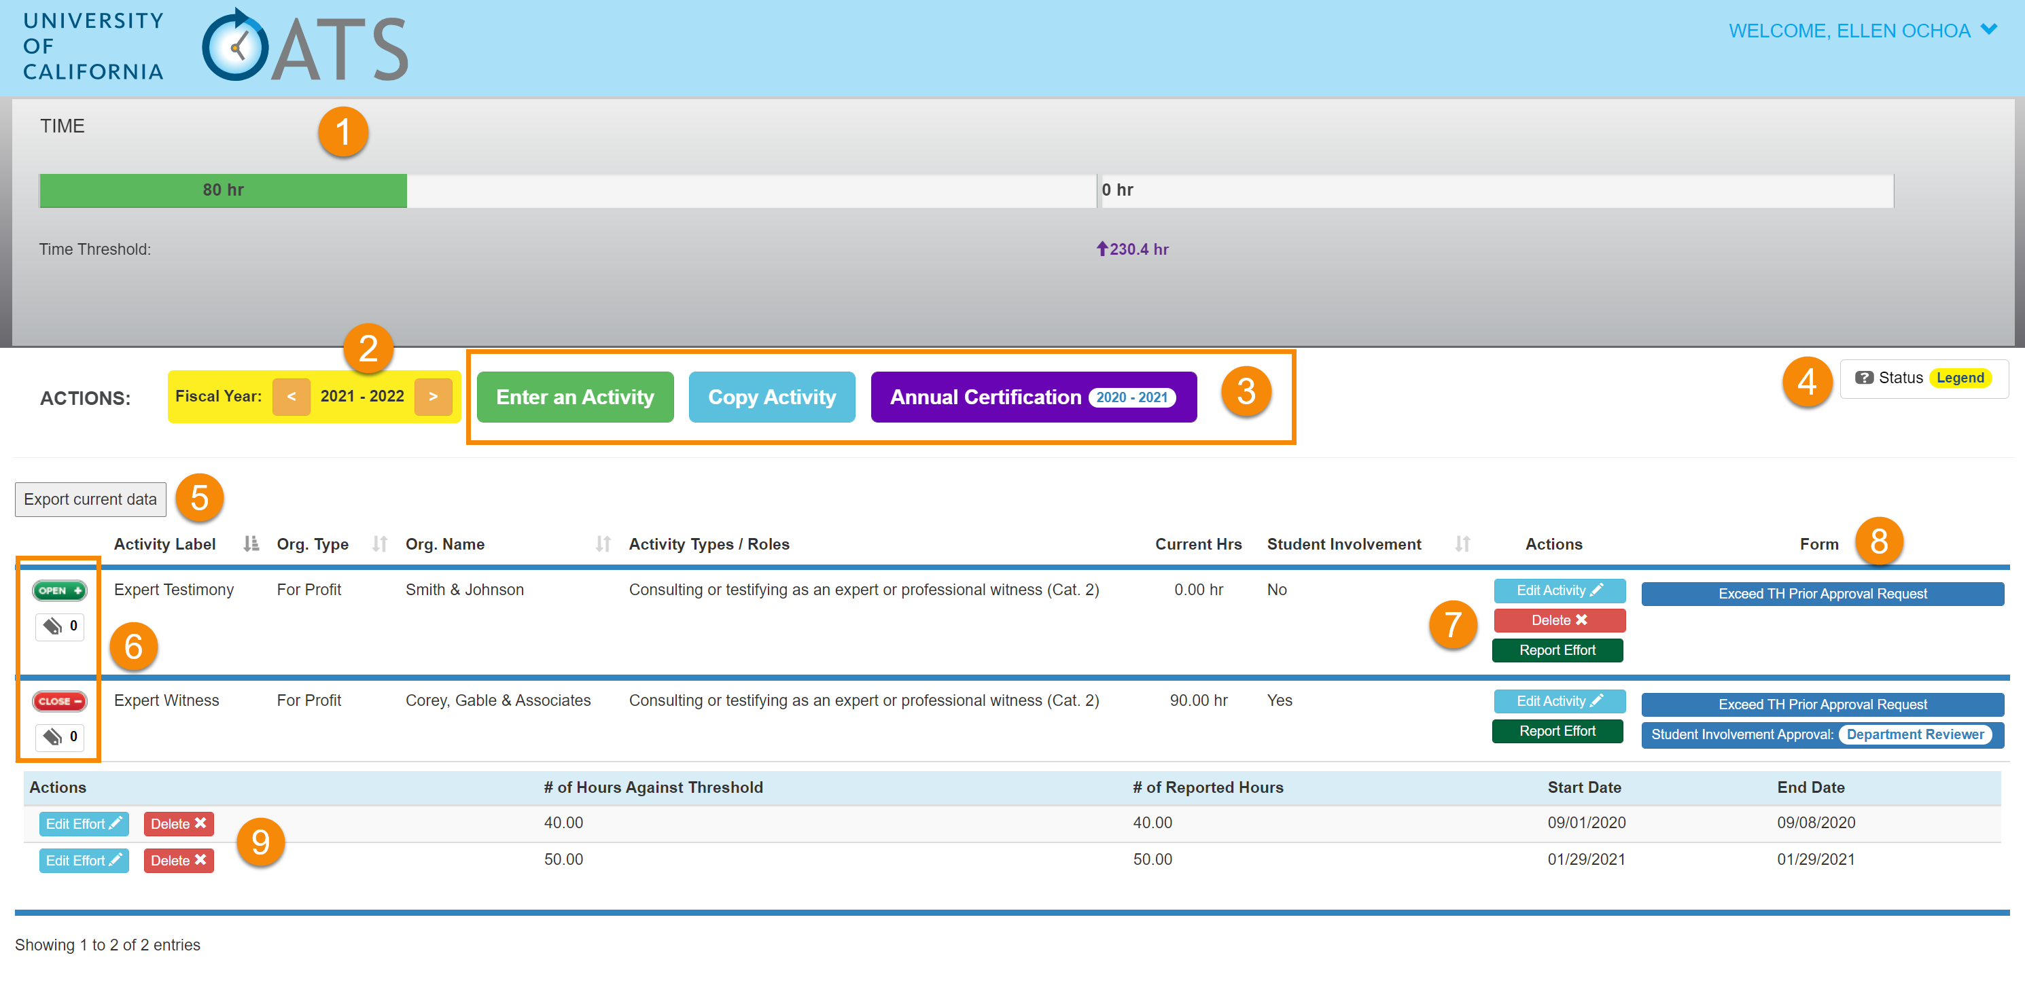Screen dimensions: 2025x981
Task: Click the Org. Name column header
Action: click(445, 544)
